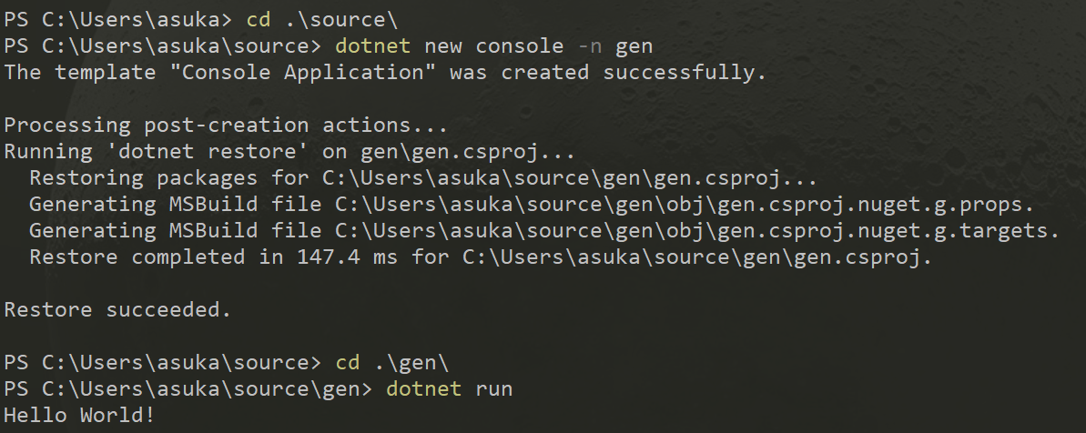Click the 'Restoring packages for' path line
Screen dimensions: 1086x433
click(423, 177)
